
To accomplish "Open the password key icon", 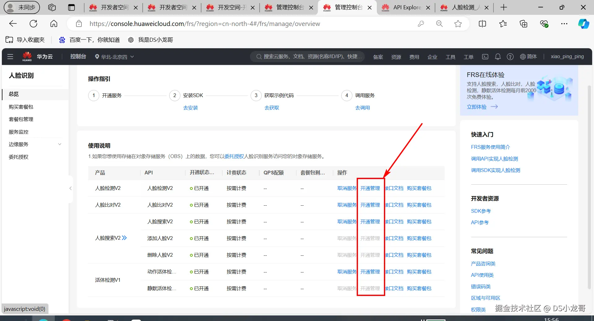I will [x=421, y=24].
